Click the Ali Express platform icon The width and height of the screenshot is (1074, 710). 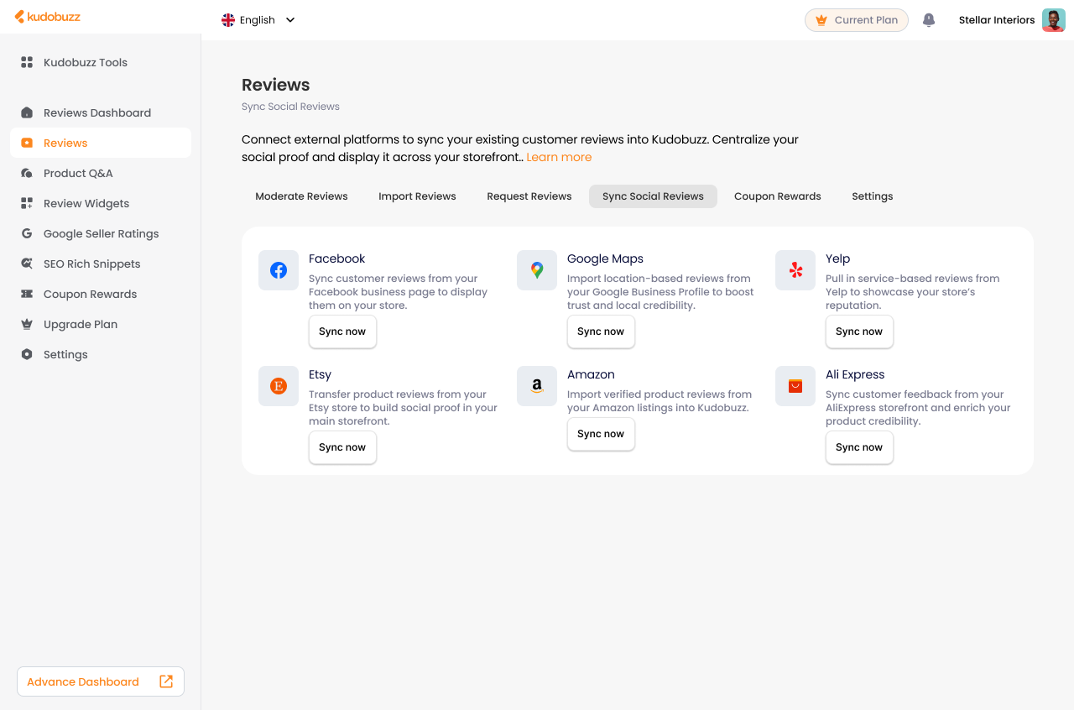click(795, 386)
